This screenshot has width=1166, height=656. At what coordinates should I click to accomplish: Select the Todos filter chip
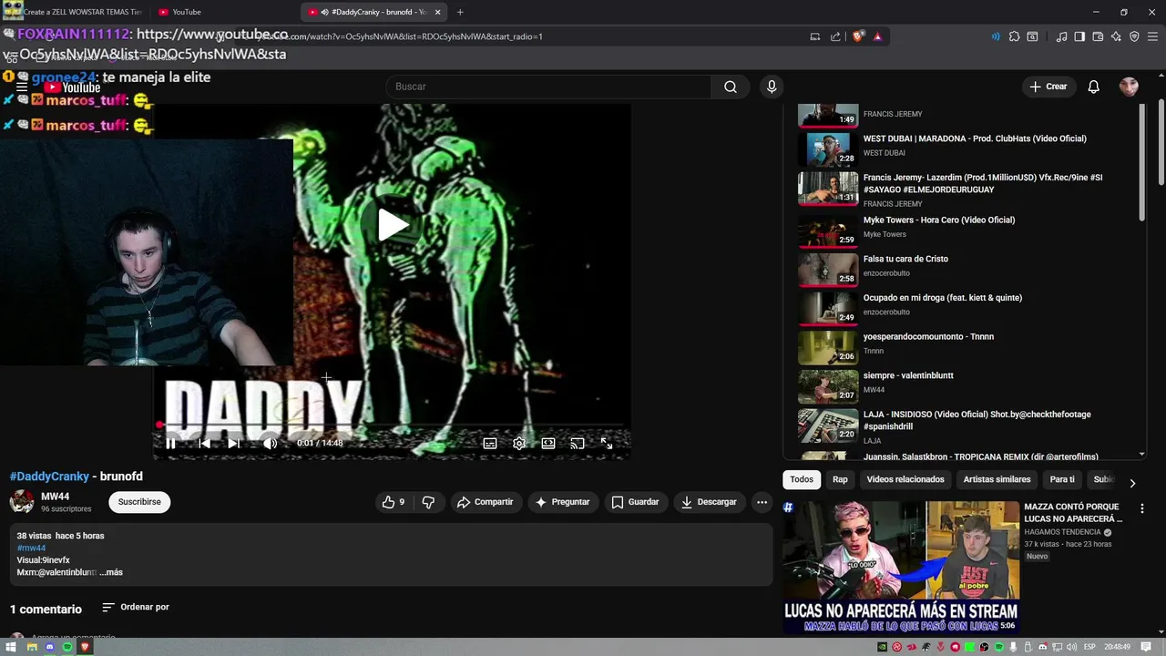[x=802, y=479]
